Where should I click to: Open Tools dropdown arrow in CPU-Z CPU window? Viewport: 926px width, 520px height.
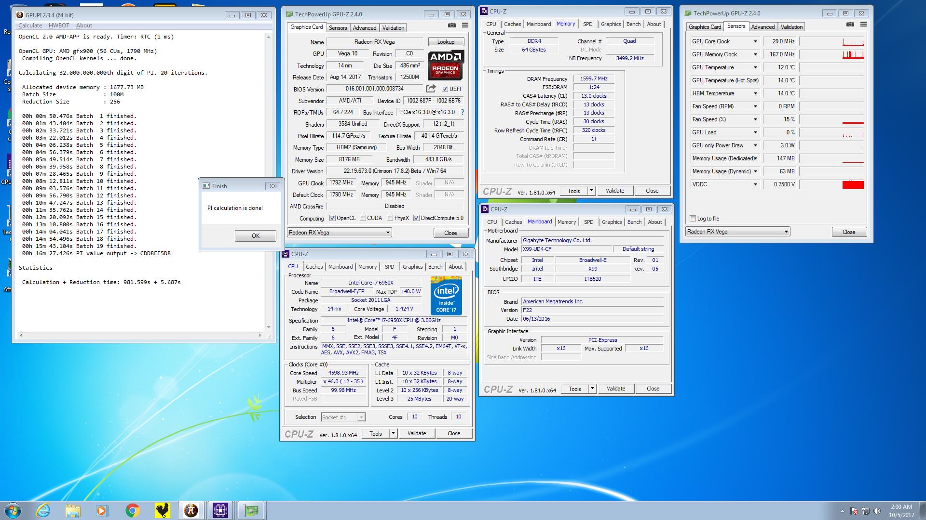tap(393, 434)
